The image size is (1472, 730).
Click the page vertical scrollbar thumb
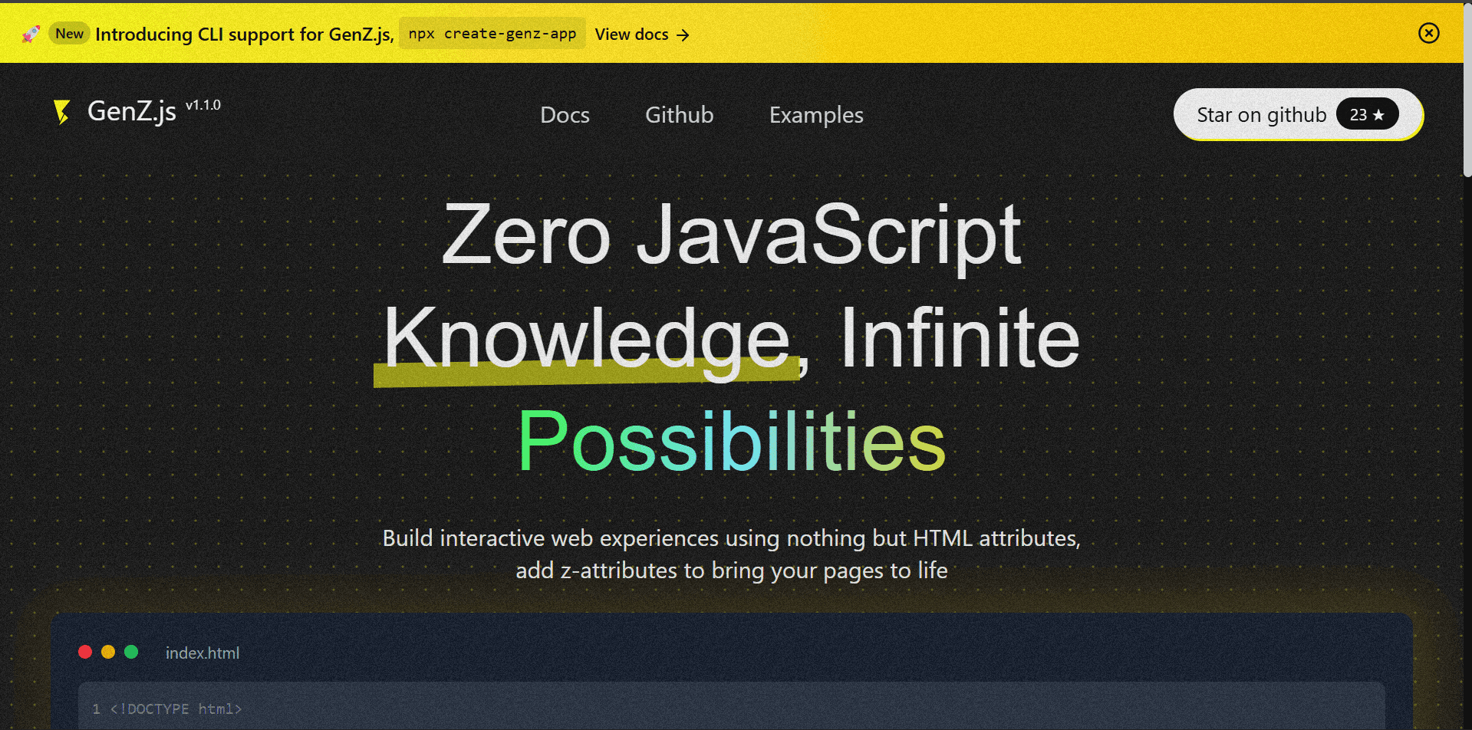point(1467,90)
